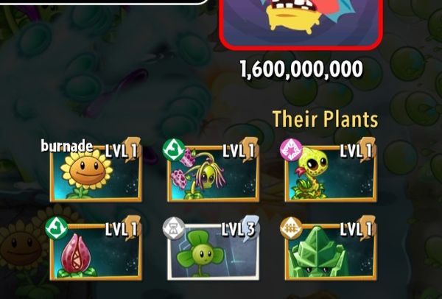Screen dimensions: 442x299
Task: Click LVL 1 label on tulip bulb card
Action: [x=122, y=229]
